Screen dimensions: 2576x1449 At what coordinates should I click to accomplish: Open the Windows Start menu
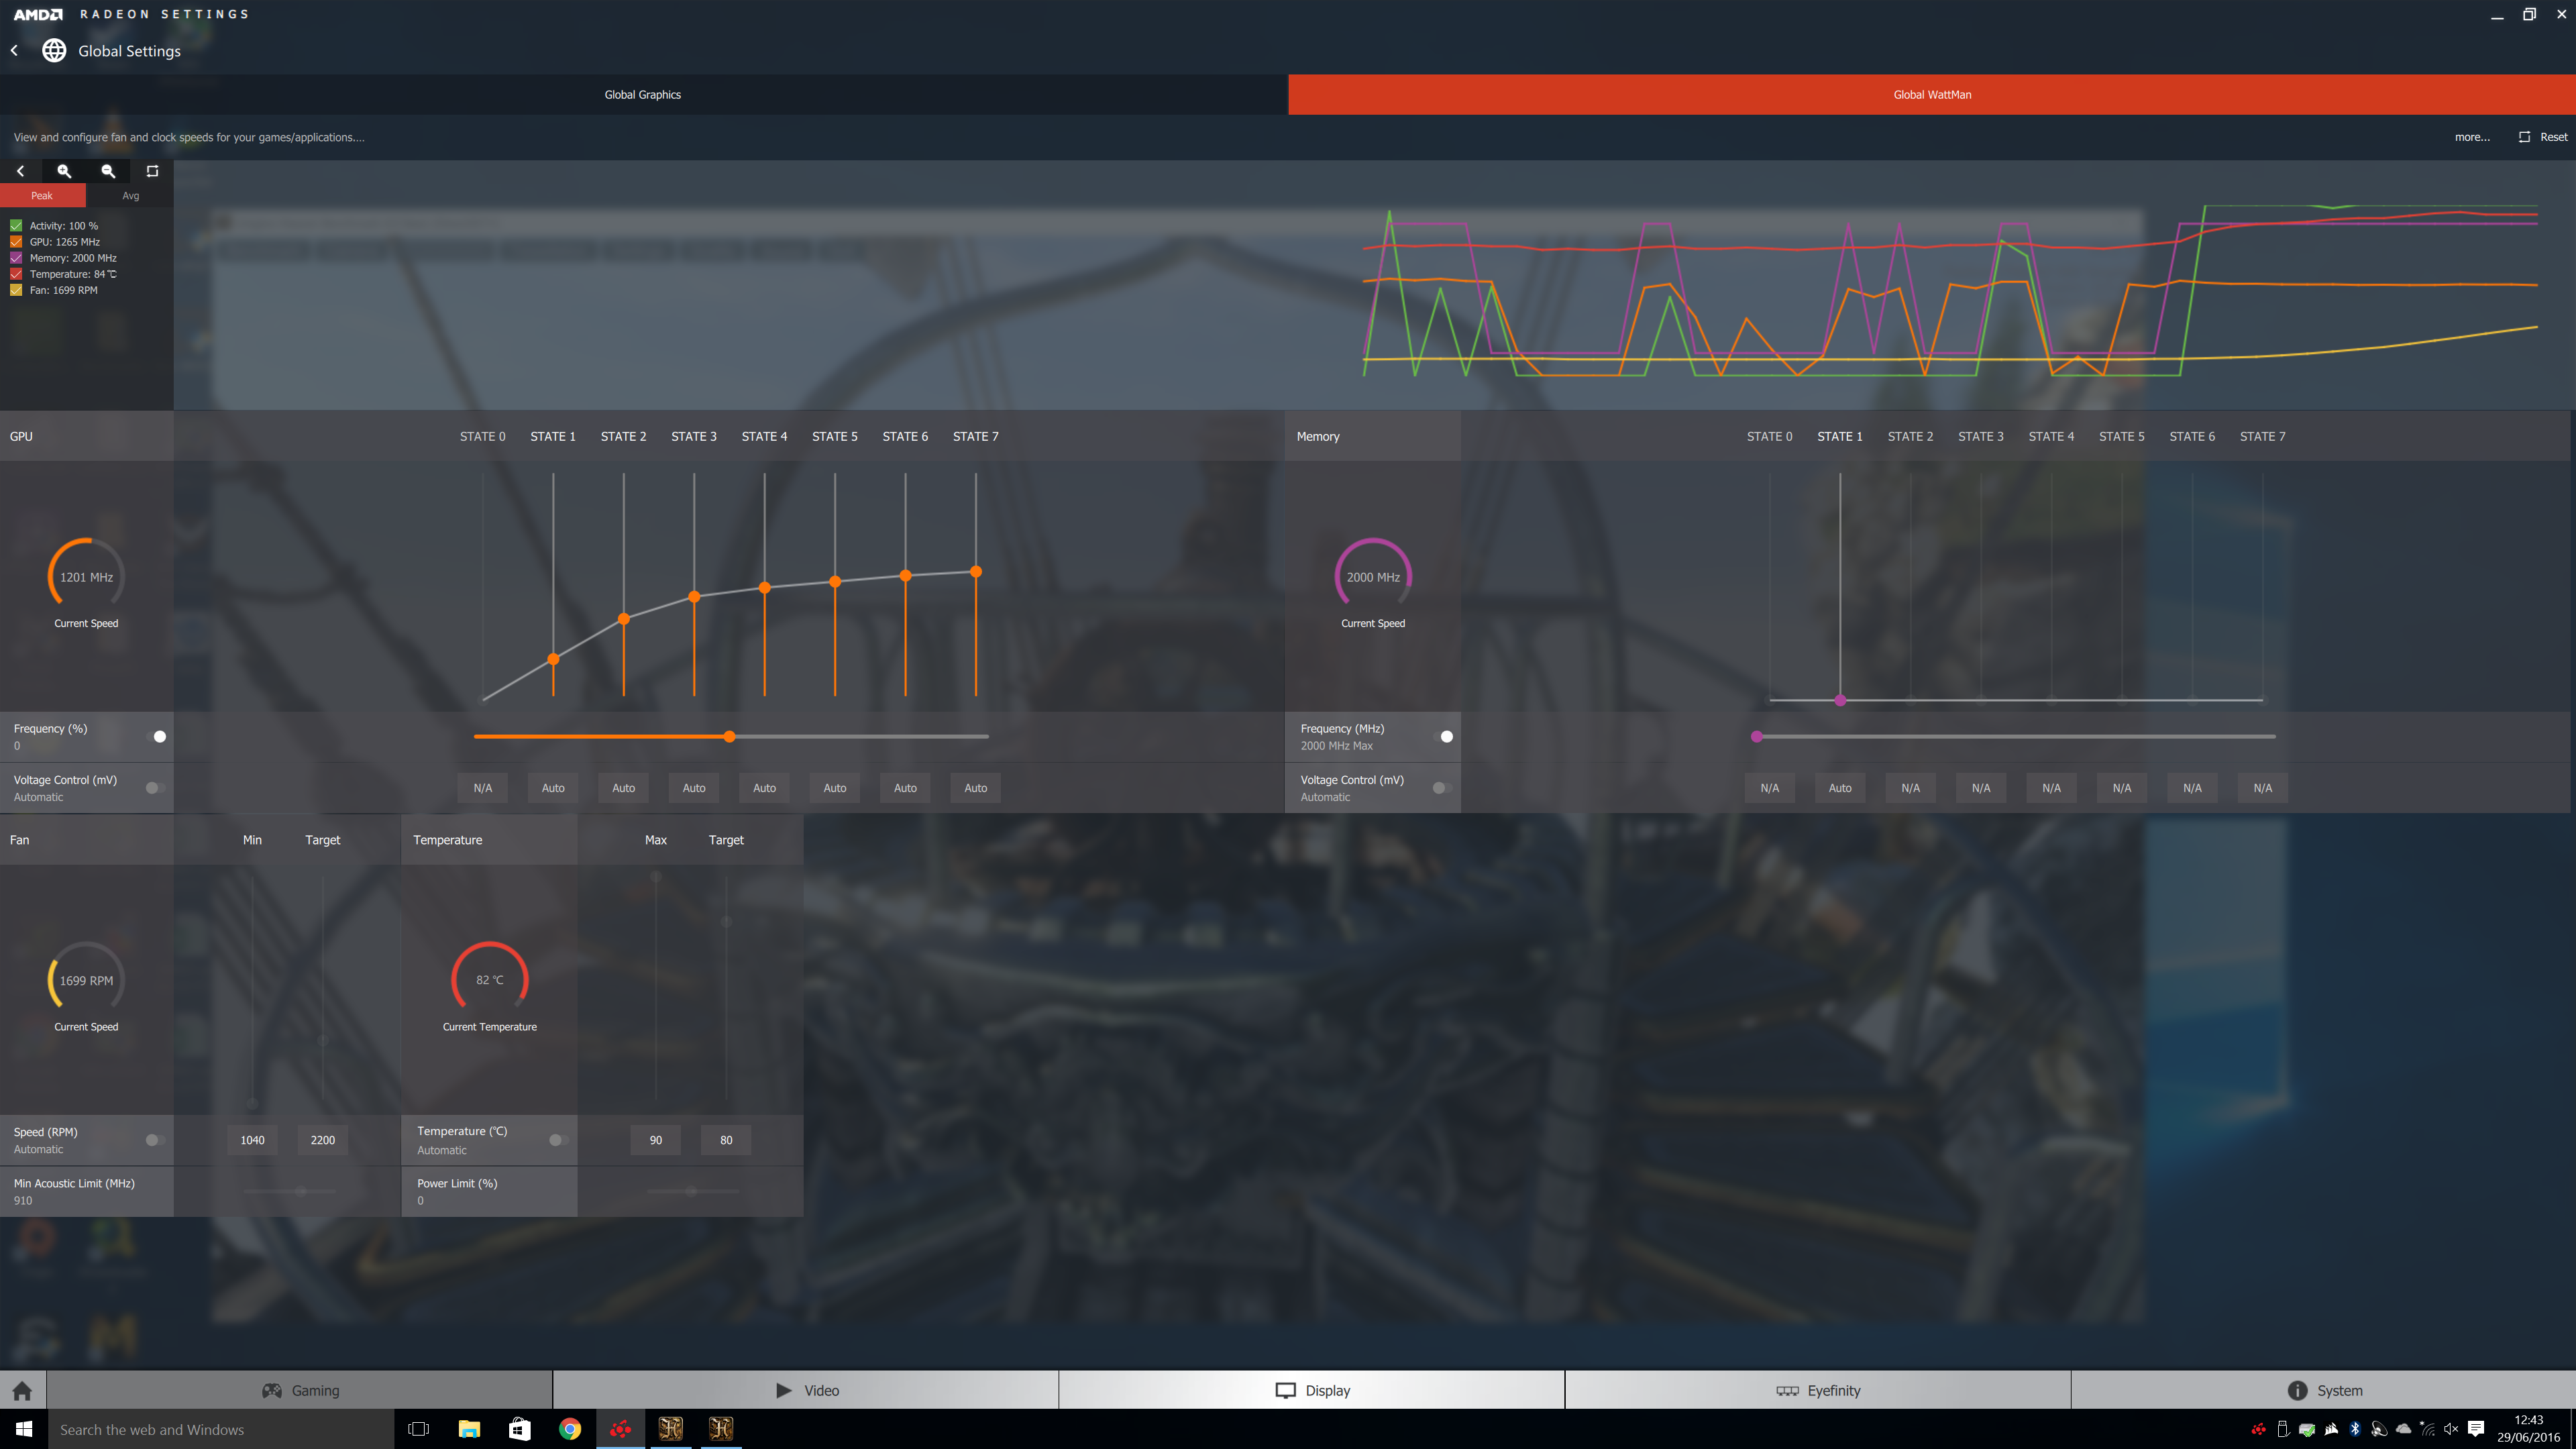pyautogui.click(x=24, y=1429)
